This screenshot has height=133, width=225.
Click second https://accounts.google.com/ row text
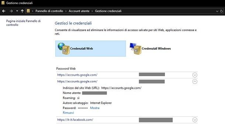77,81
